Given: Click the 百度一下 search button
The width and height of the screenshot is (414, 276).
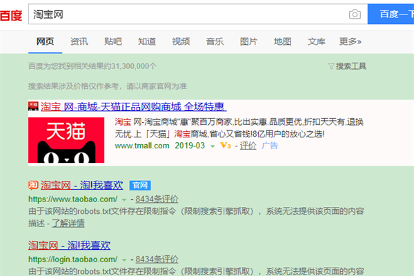Looking at the screenshot, I should pos(391,14).
